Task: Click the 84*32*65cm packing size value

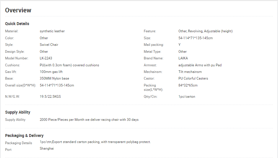Action: point(188,85)
